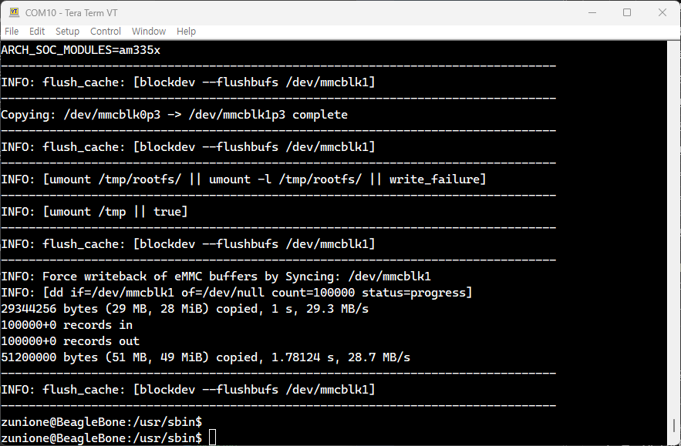Maximize the Tera Term window
This screenshot has height=446, width=681.
tap(627, 12)
